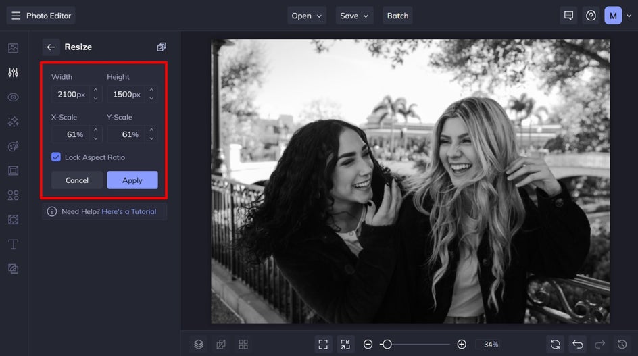This screenshot has width=638, height=356.
Task: Open the Overlays tool in sidebar
Action: coord(13,220)
